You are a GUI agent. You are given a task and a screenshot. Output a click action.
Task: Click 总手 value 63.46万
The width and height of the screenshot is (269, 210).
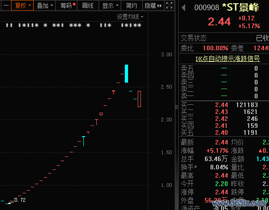point(216,159)
